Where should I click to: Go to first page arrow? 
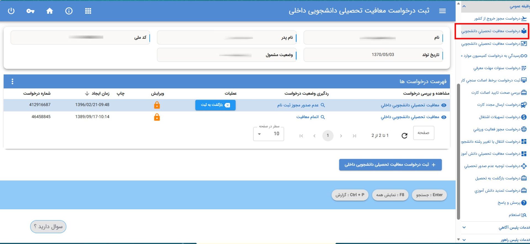(301, 136)
